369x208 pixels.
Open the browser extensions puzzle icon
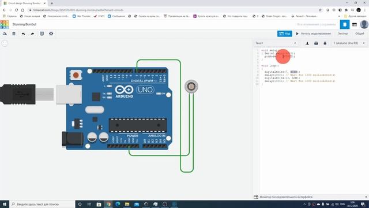(346, 10)
